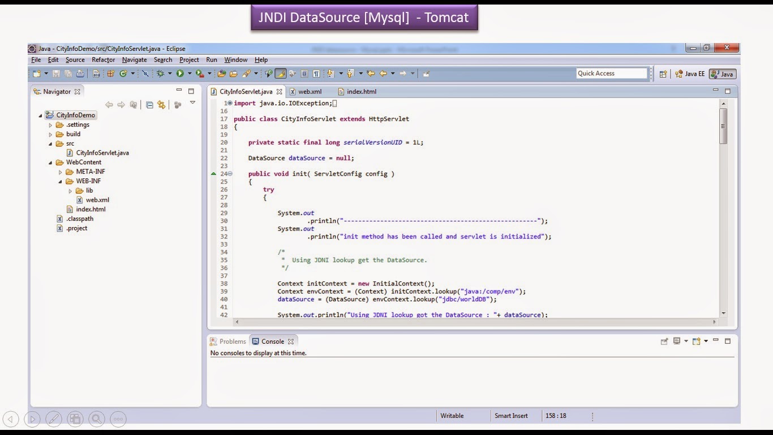This screenshot has width=773, height=435.
Task: Select CityInfoServlet.java in Navigator tree
Action: coord(97,153)
